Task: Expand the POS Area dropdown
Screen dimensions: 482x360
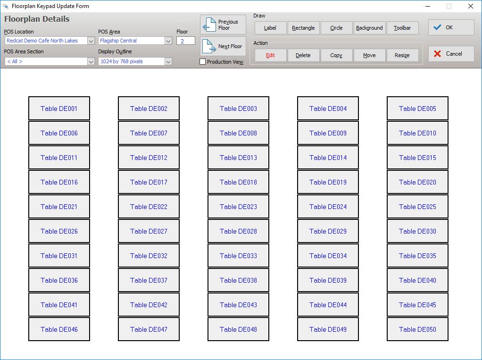Action: coord(168,41)
